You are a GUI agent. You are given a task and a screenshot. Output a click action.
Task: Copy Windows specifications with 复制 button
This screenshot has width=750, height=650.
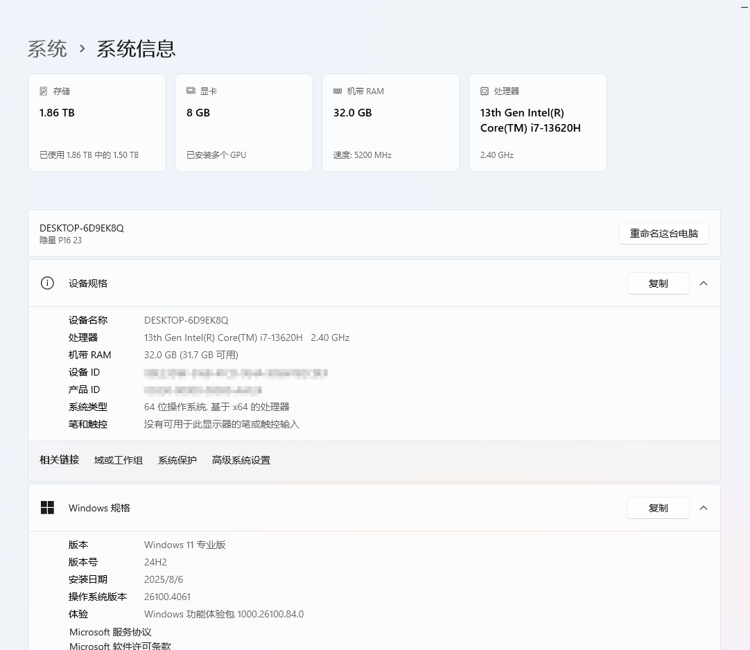(658, 508)
